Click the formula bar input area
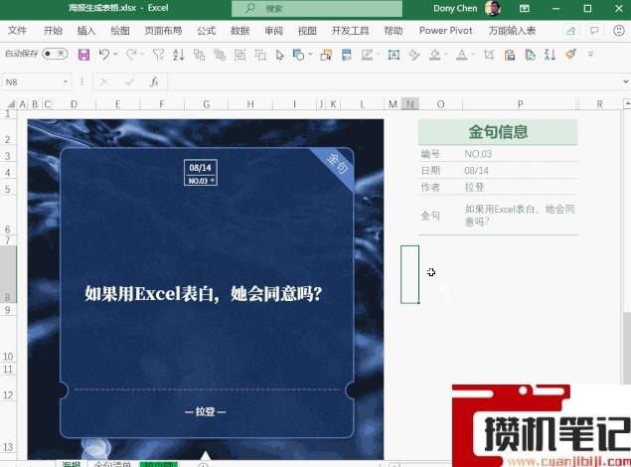Image resolution: width=631 pixels, height=467 pixels. click(394, 82)
